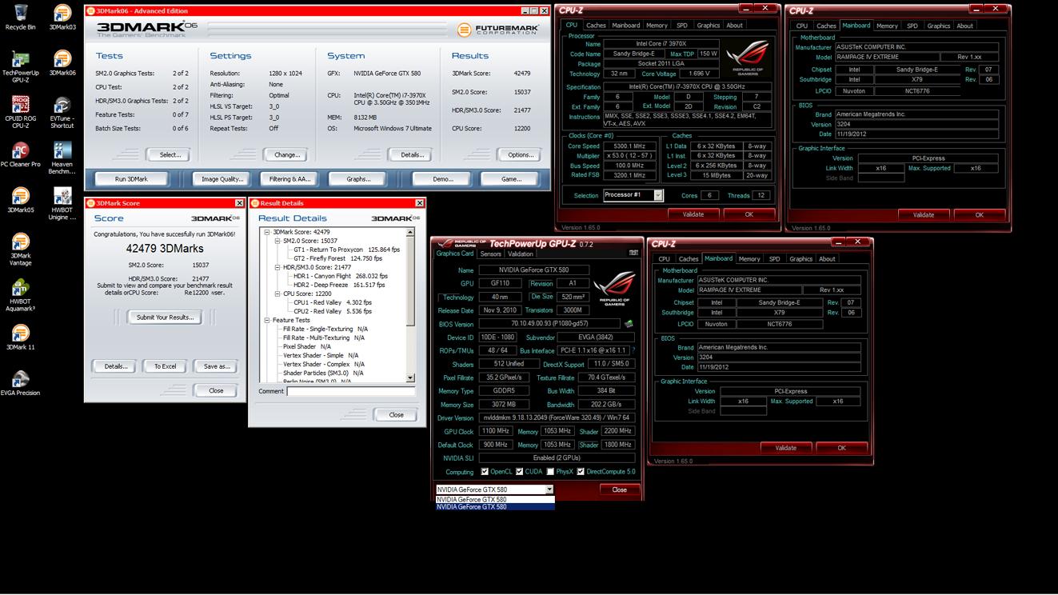The image size is (1058, 595).
Task: Collapse the CPU Score tree node
Action: [277, 294]
